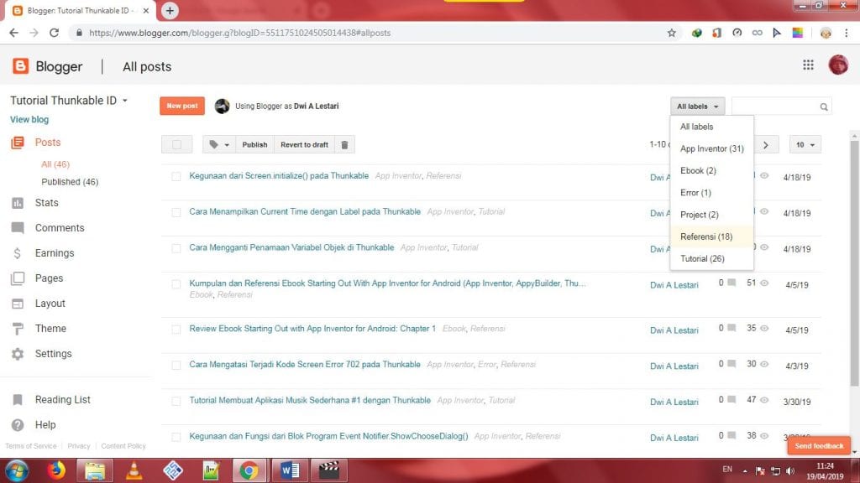
Task: Open Word from the taskbar
Action: click(290, 470)
